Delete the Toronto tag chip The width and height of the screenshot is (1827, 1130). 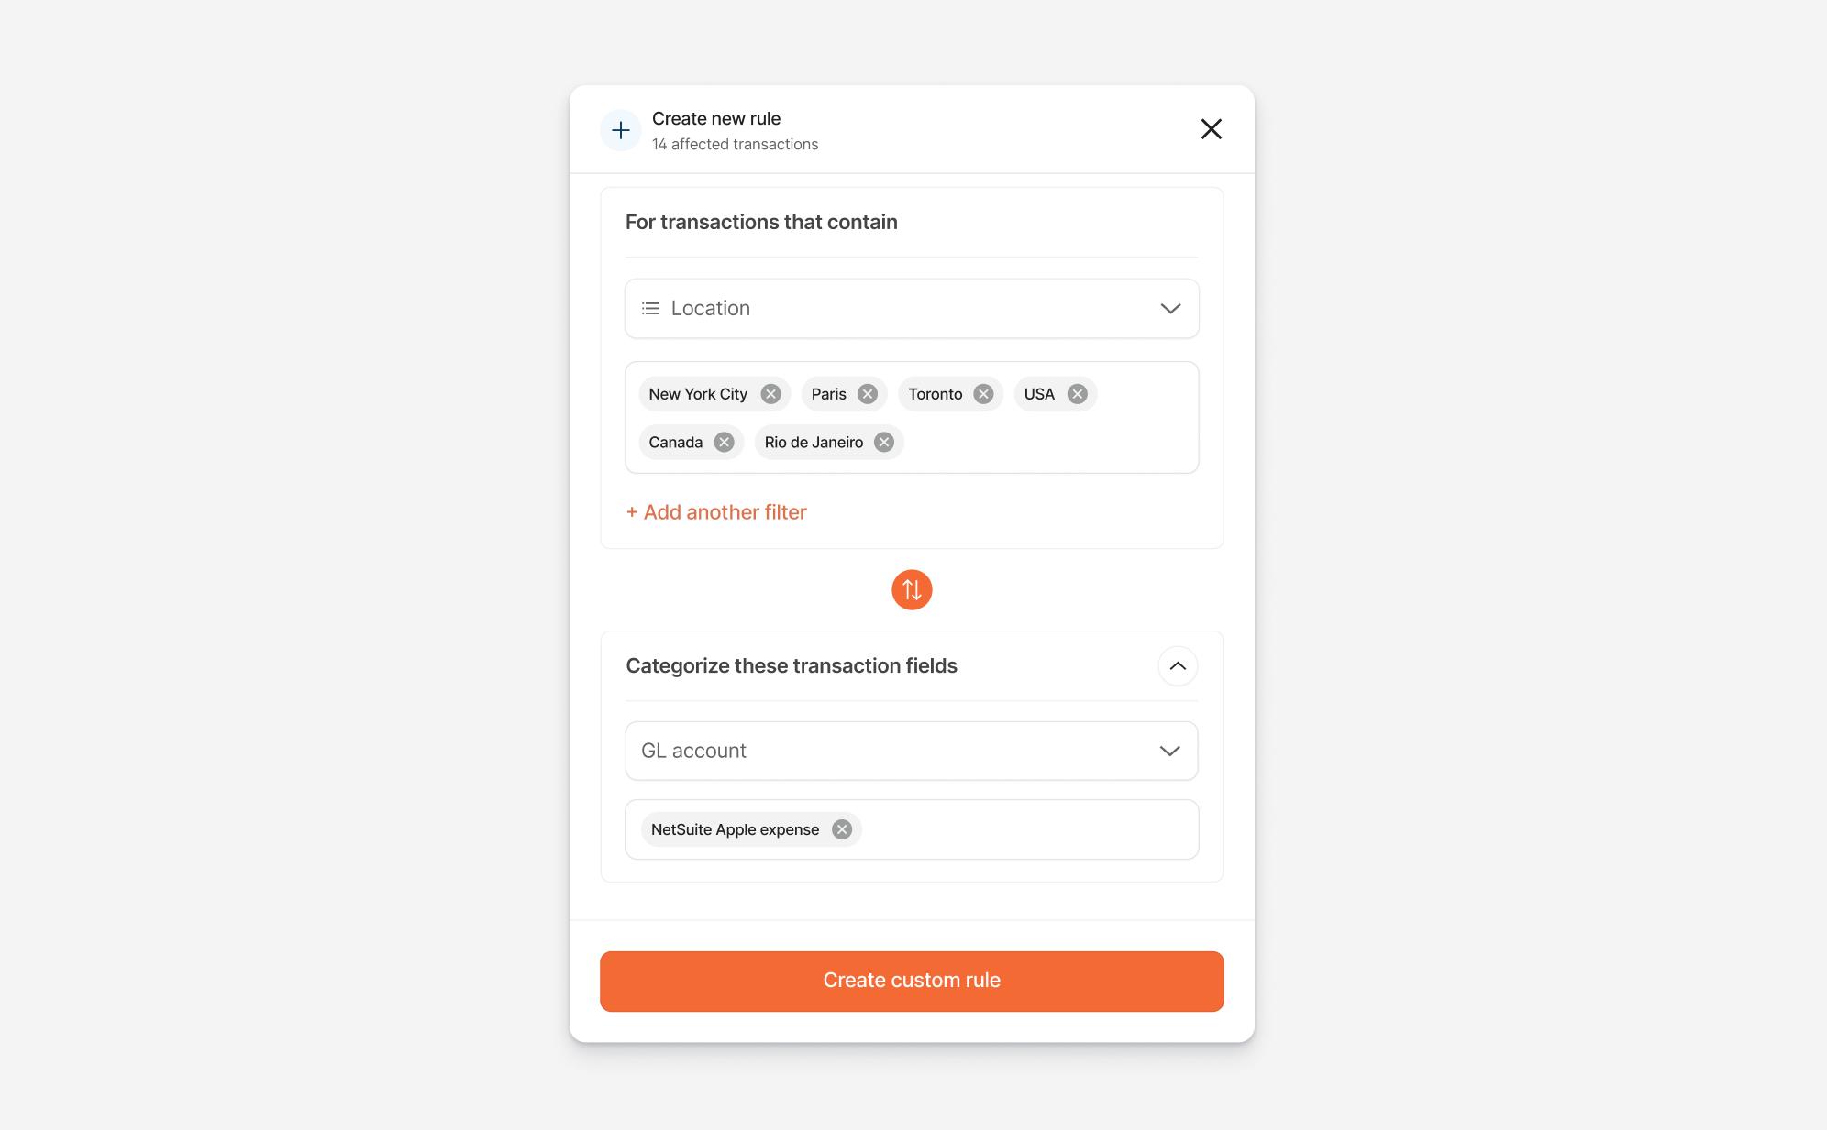pyautogui.click(x=983, y=394)
